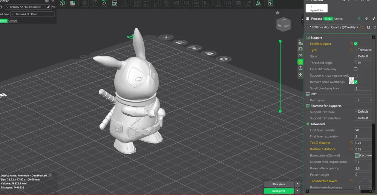Open the Strength settings side tab icon
This screenshot has height=195, width=377.
(300, 49)
